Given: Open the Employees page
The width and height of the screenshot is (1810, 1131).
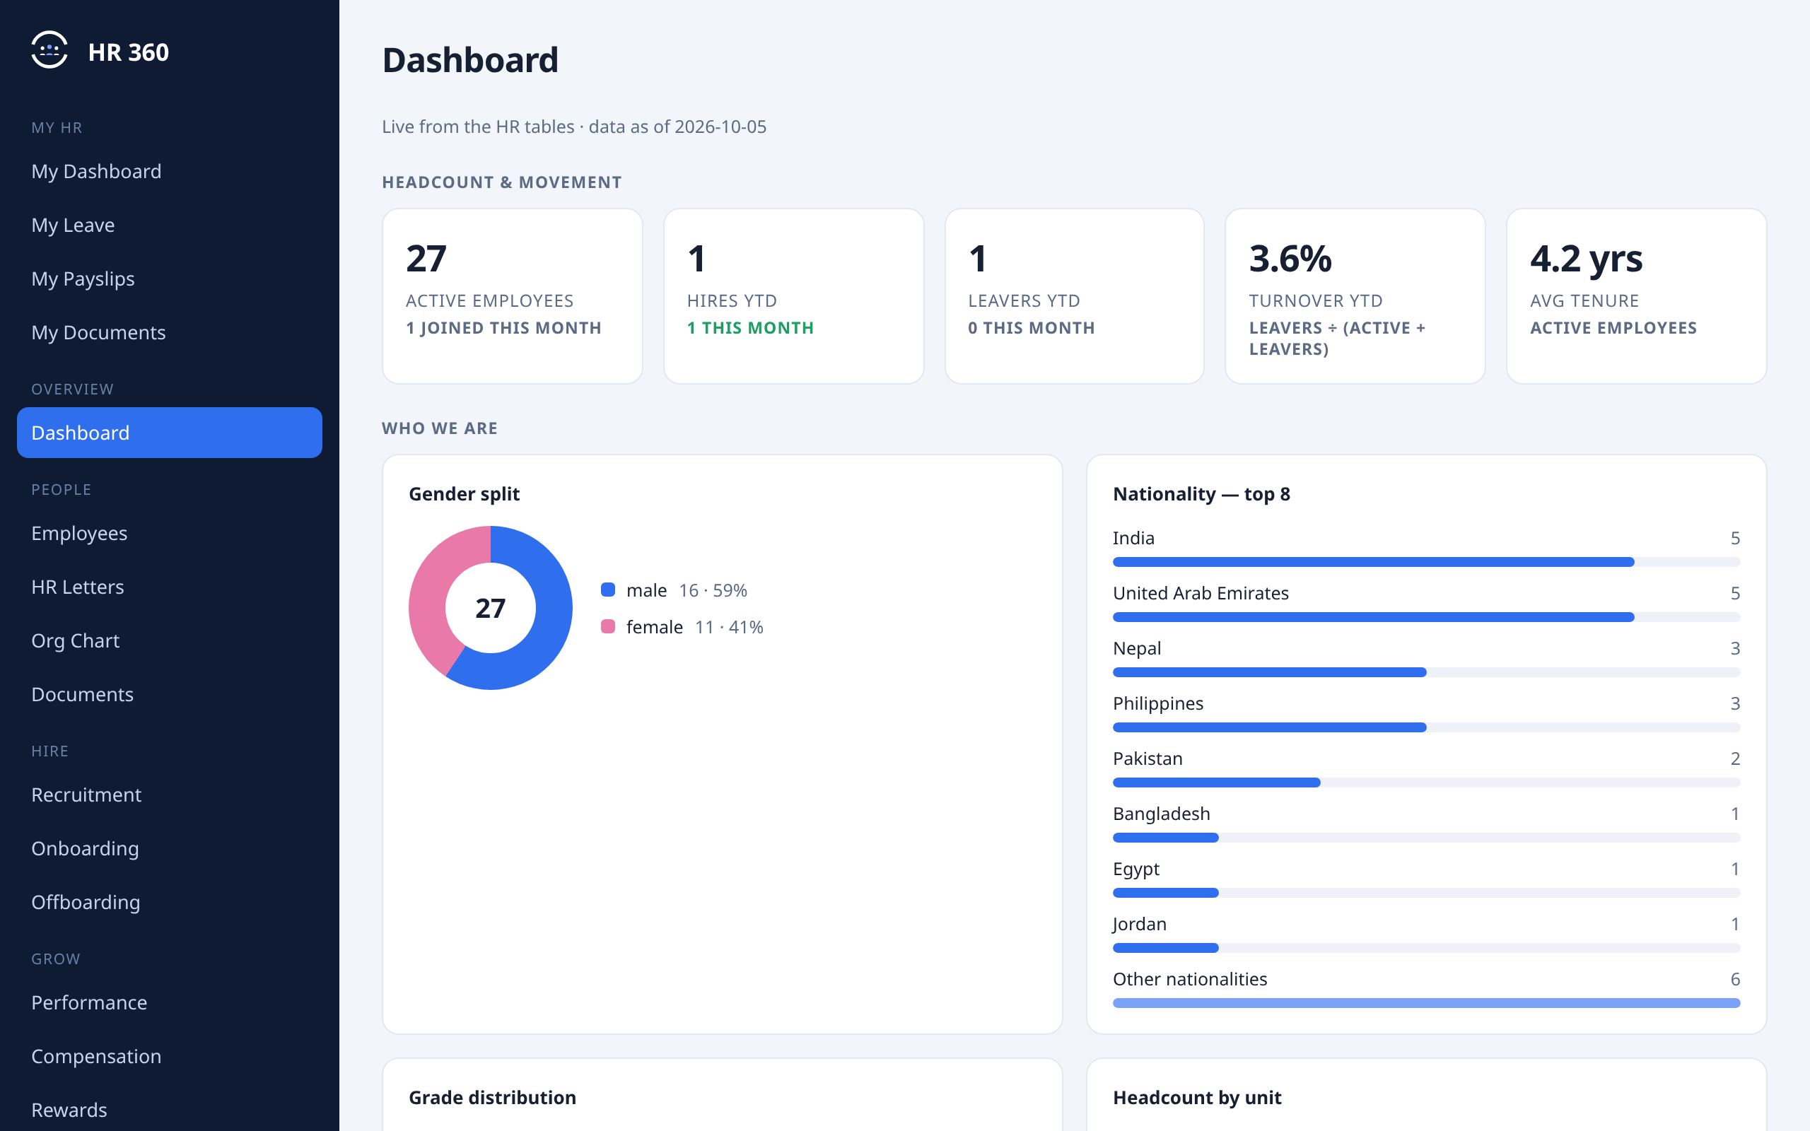Looking at the screenshot, I should [170, 533].
